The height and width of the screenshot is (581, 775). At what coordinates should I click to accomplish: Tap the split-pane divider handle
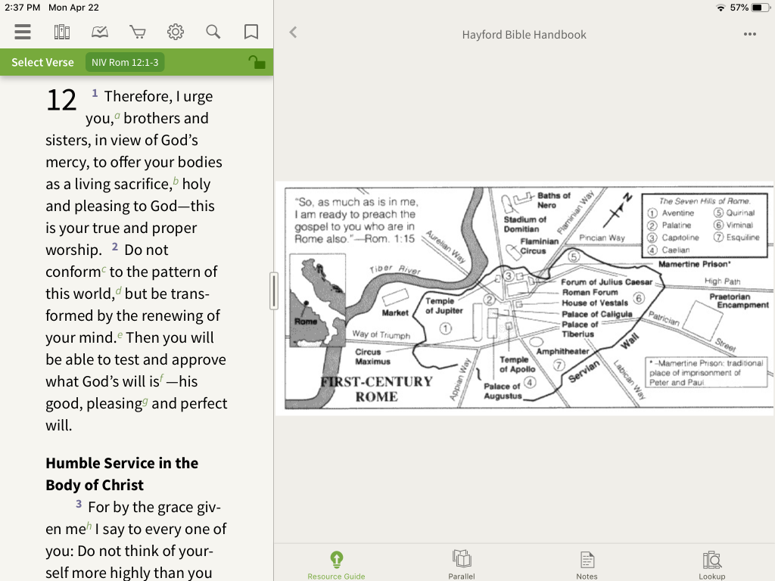coord(274,291)
